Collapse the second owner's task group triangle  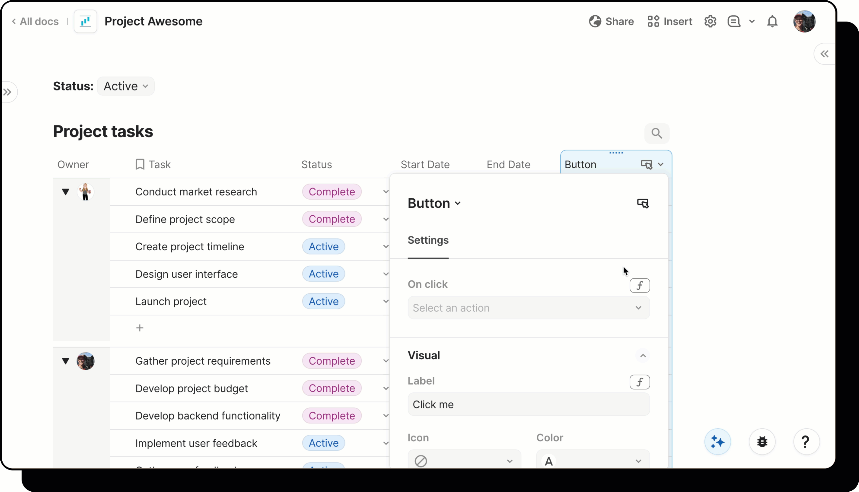click(x=66, y=361)
